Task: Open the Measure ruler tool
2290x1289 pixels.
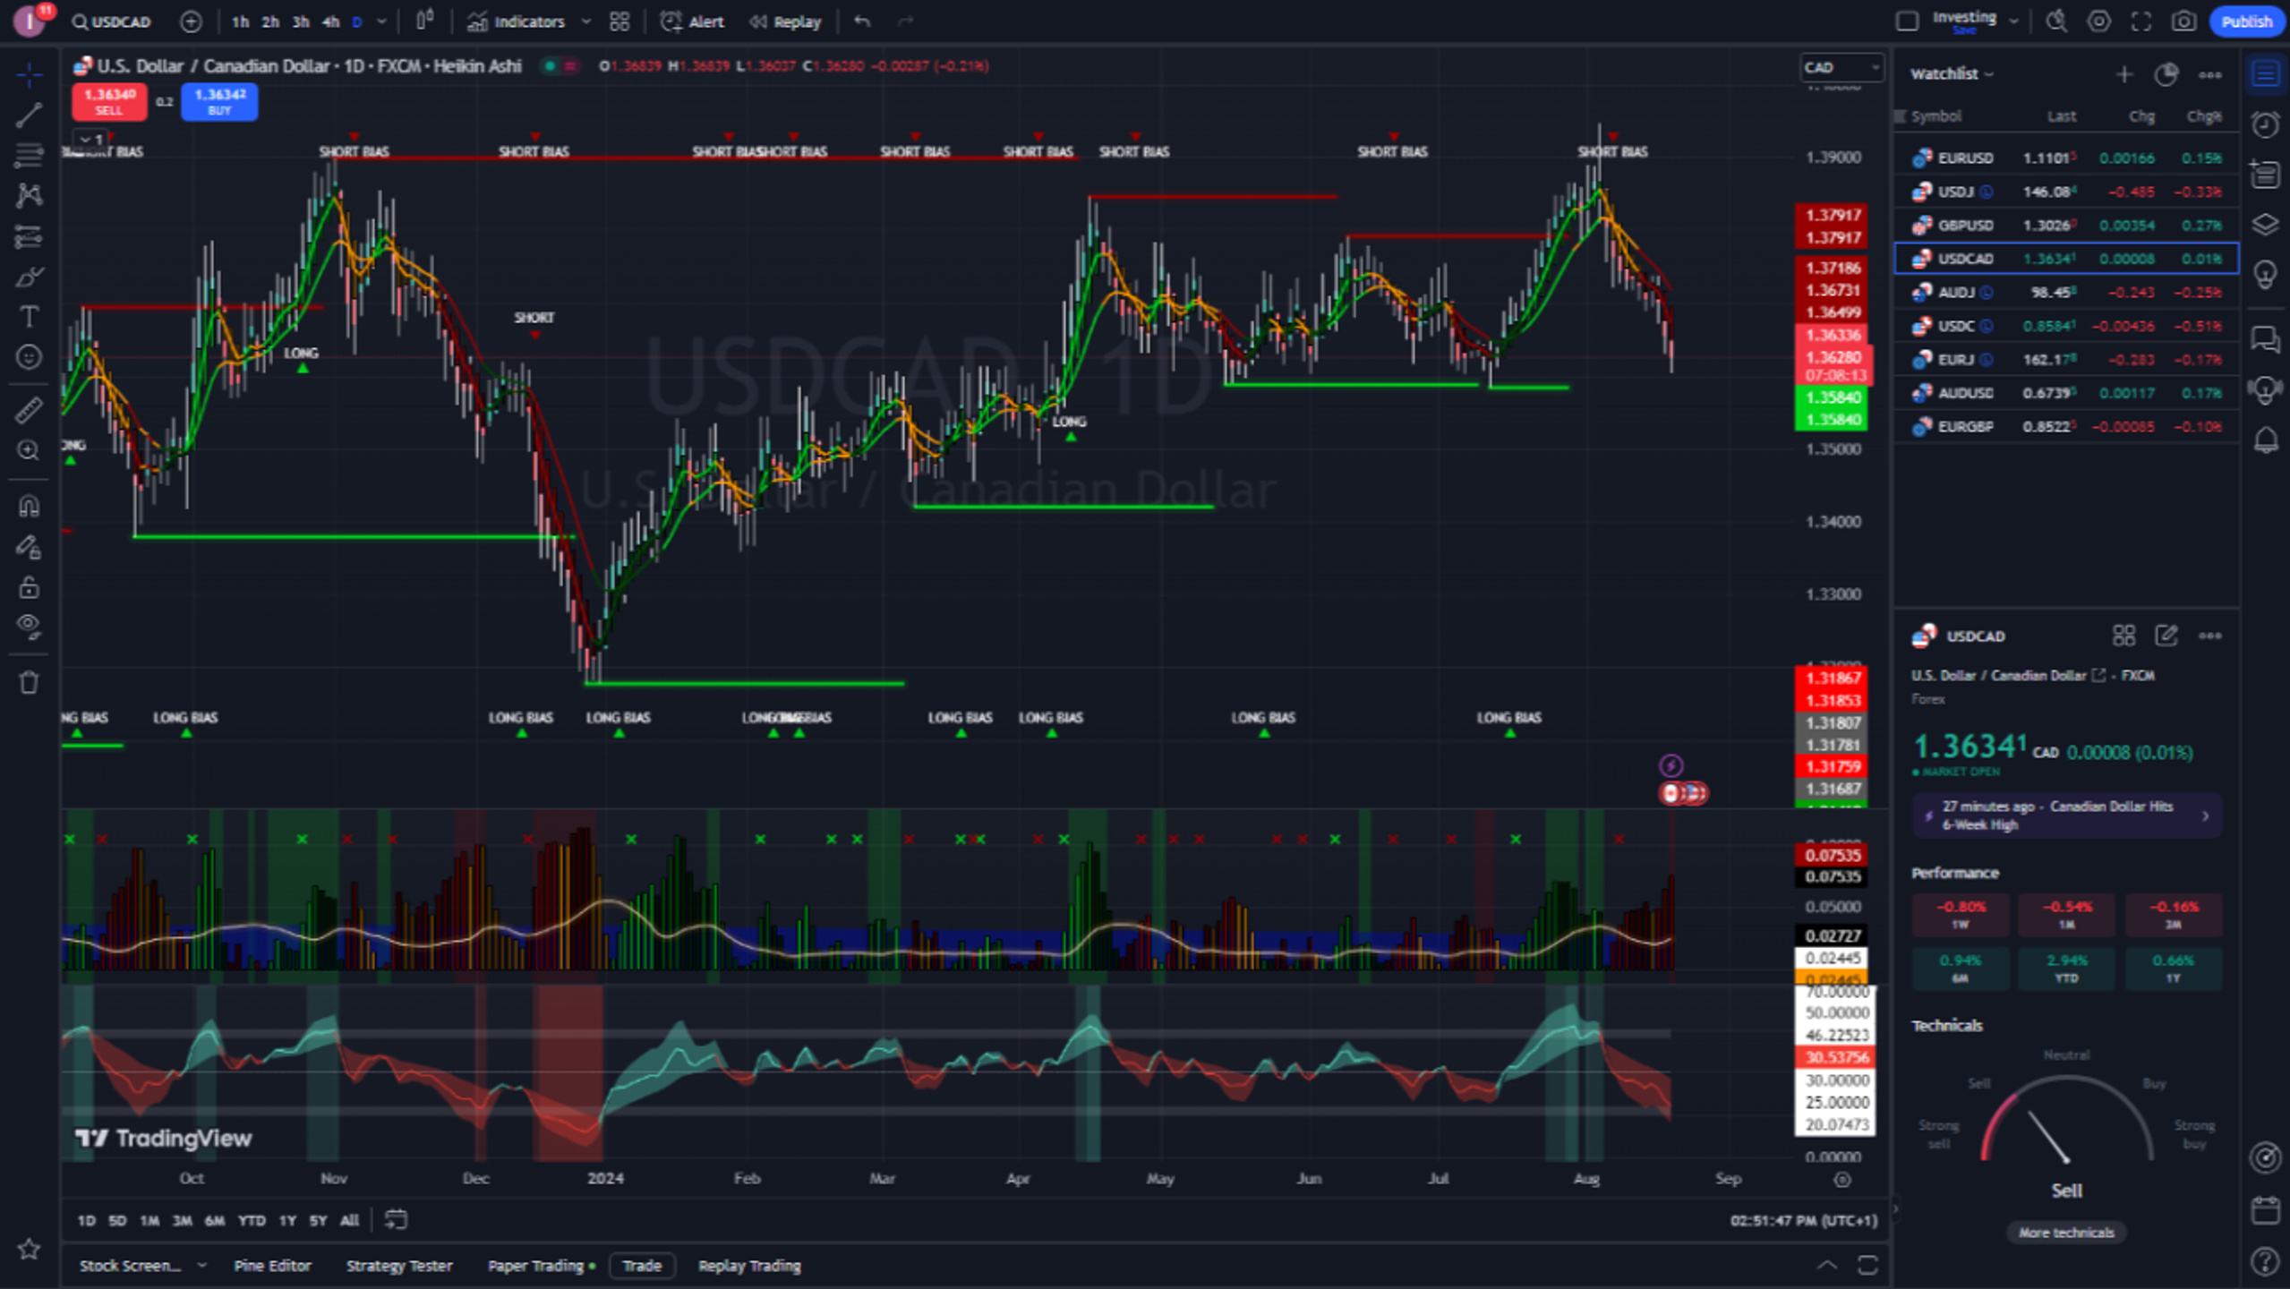Action: tap(29, 410)
